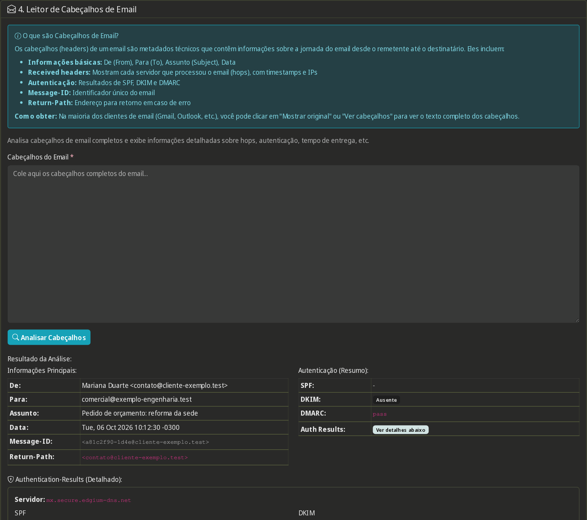Click the 'Resultado da Análise:' heading
This screenshot has height=520, width=587.
pyautogui.click(x=40, y=359)
